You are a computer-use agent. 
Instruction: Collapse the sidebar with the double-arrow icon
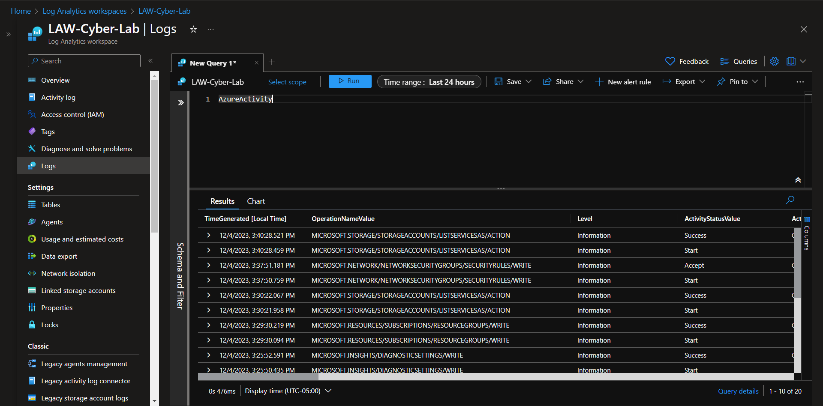click(150, 61)
